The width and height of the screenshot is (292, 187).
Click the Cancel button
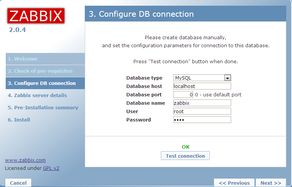[x=18, y=183]
